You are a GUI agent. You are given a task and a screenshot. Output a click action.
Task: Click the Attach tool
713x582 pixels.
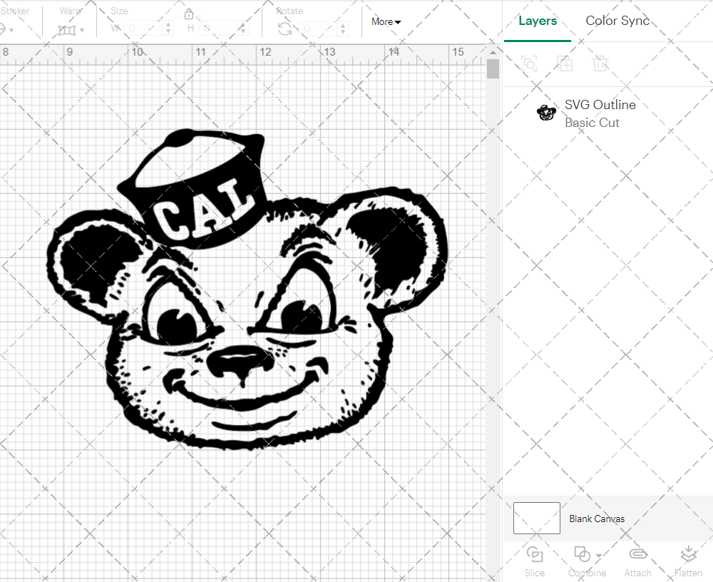point(637,561)
